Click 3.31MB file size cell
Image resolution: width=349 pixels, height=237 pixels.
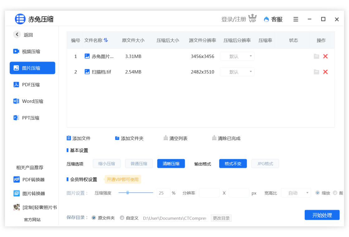tap(133, 56)
